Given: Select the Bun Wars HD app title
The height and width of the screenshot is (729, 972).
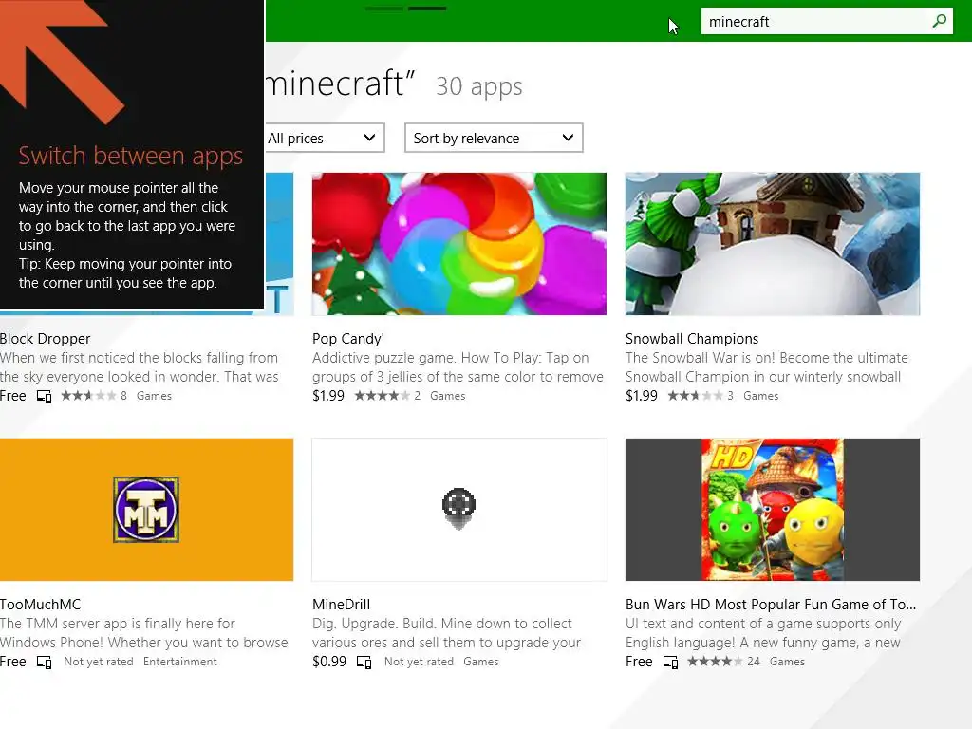Looking at the screenshot, I should (771, 605).
